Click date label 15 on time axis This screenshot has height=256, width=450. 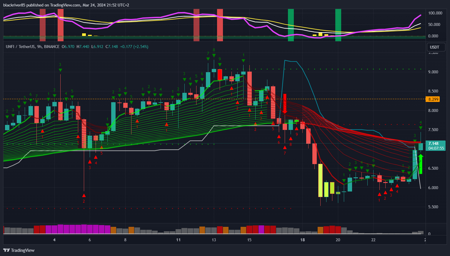[249, 240]
